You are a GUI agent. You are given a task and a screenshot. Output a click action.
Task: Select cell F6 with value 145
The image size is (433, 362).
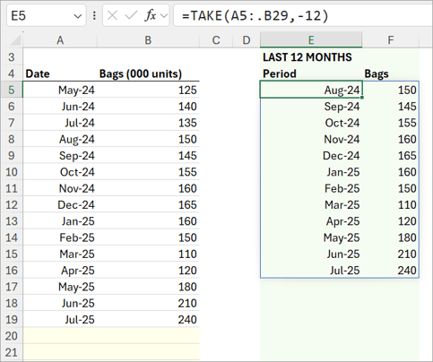pos(390,107)
